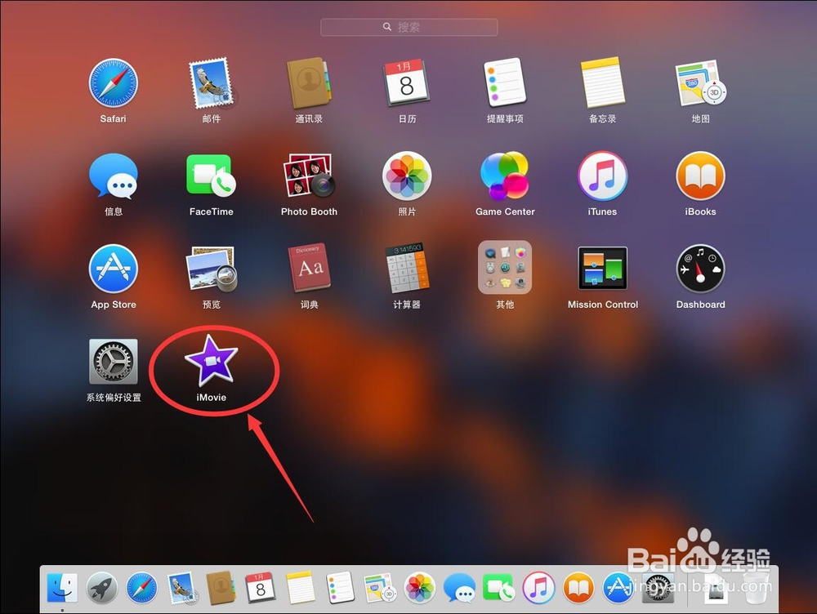
Task: Open FaceTime icon in the Dock
Action: click(498, 588)
